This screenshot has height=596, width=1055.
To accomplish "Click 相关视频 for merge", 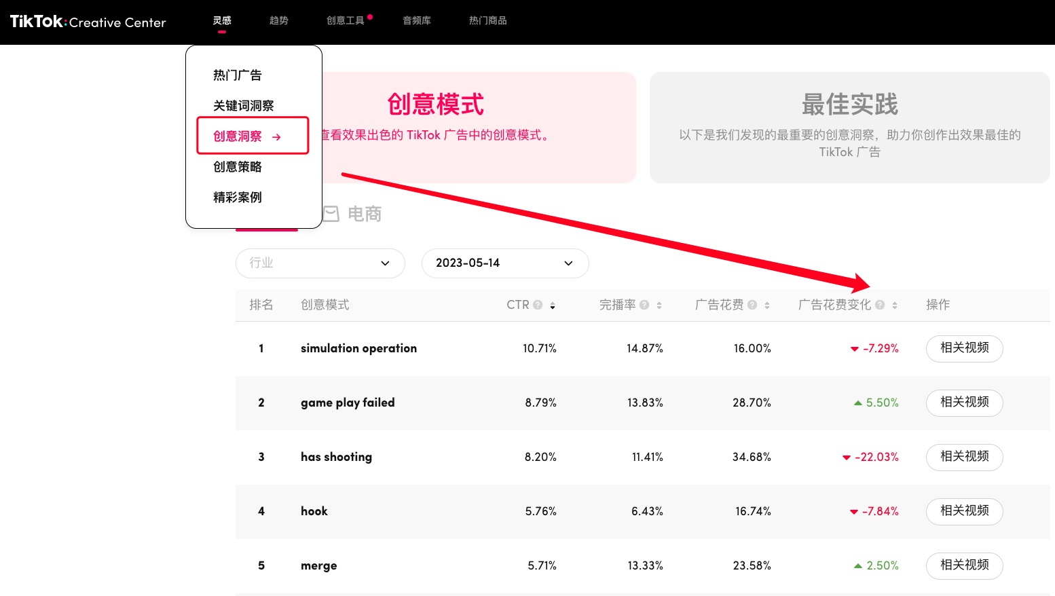I will 964,565.
